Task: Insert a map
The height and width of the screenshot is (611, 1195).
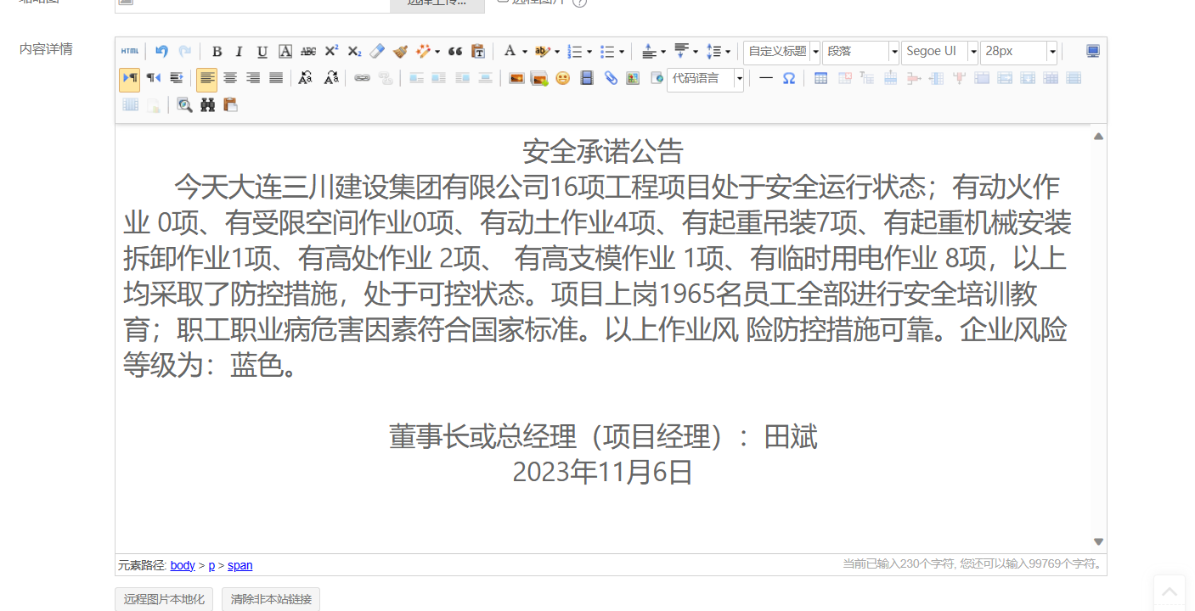Action: point(633,78)
